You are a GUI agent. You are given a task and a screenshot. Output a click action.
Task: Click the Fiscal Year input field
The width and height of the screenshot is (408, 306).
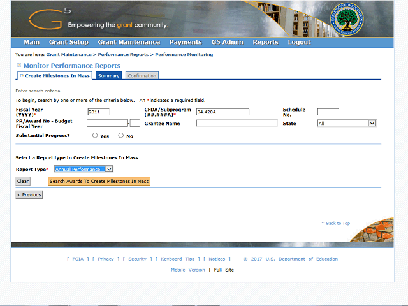[98, 112]
